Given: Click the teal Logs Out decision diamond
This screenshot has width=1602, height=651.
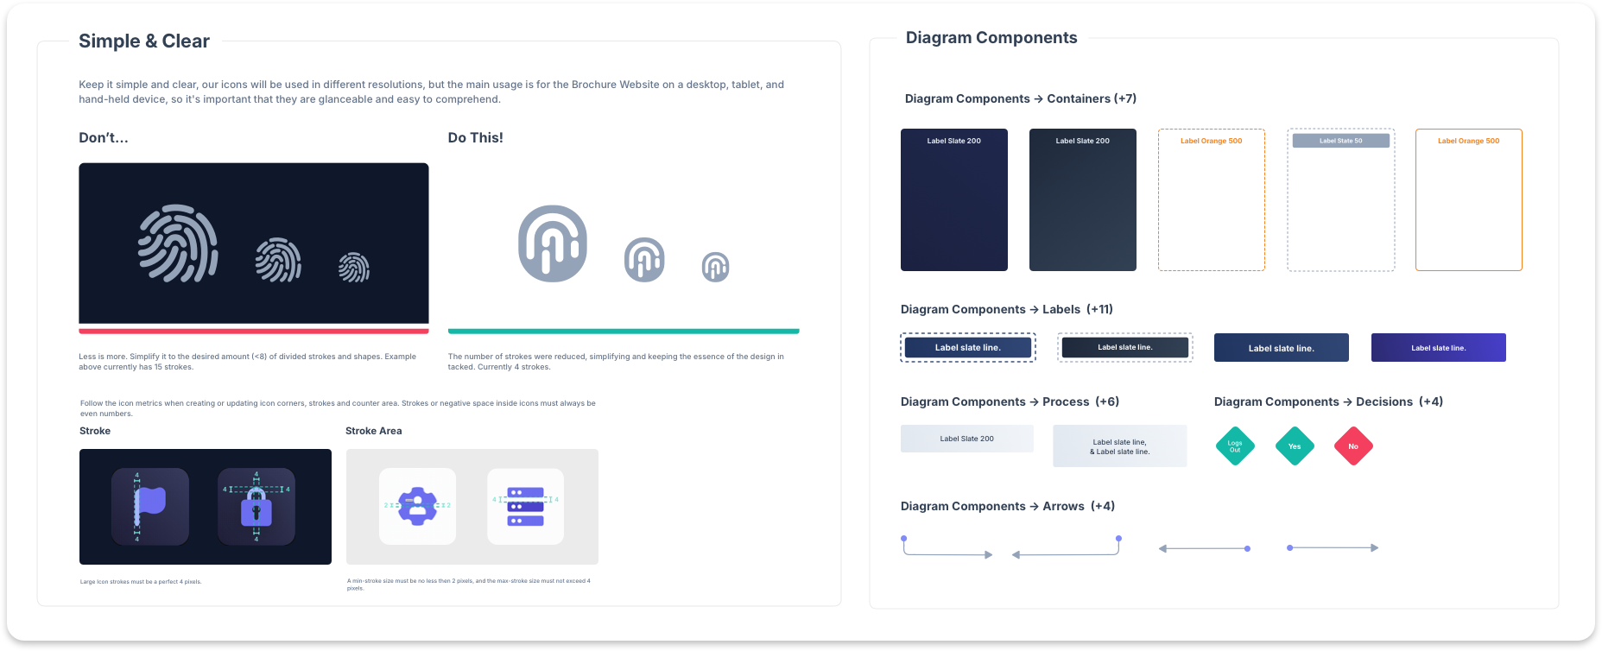Looking at the screenshot, I should (x=1235, y=446).
